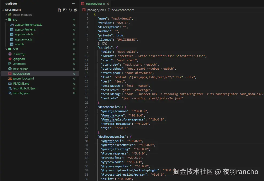Collapse all folders in explorer

tap(76, 10)
